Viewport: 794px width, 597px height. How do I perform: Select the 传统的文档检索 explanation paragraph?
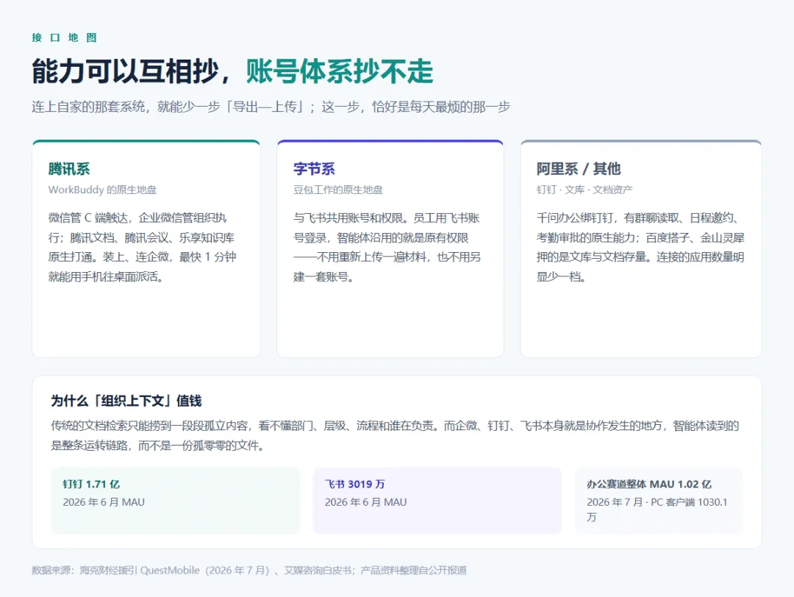tap(395, 435)
